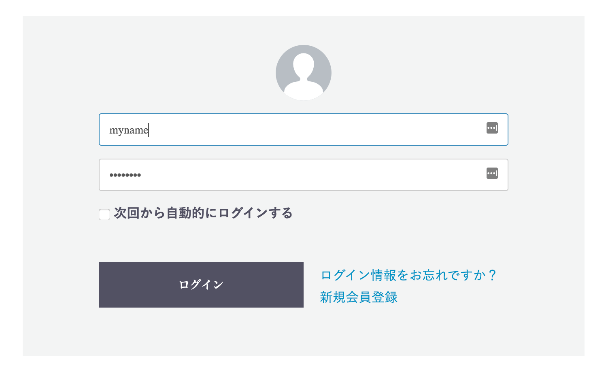608x378 pixels.
Task: Click the user avatar placeholder image
Action: tap(304, 73)
